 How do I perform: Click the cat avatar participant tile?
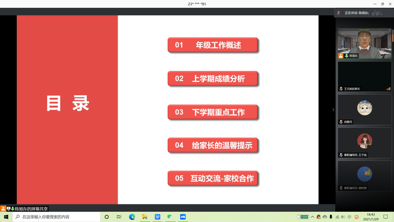pyautogui.click(x=364, y=109)
